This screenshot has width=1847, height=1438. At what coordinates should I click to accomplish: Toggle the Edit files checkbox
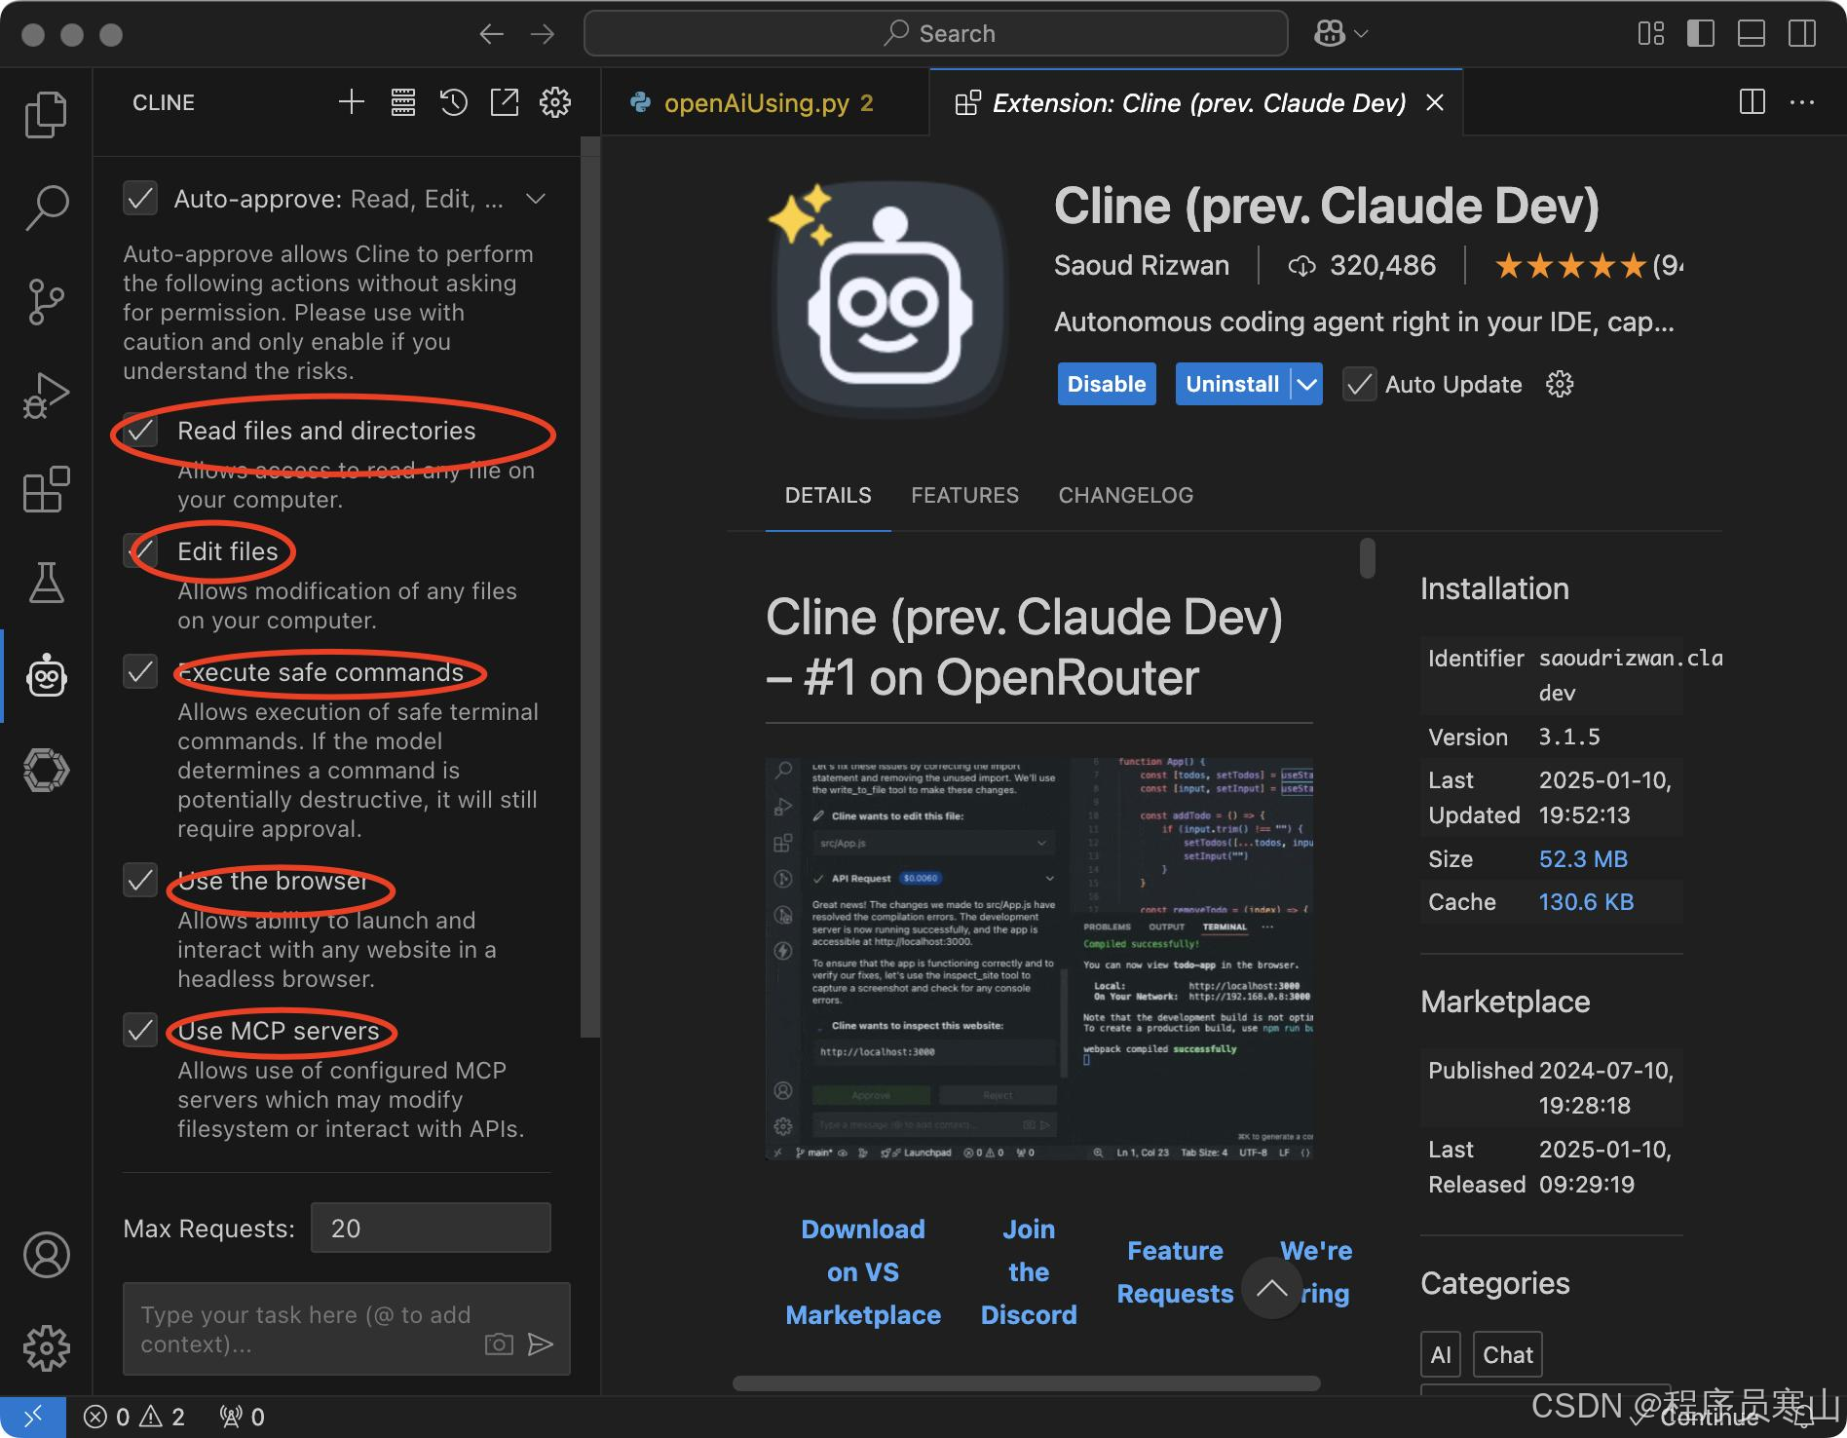click(140, 551)
